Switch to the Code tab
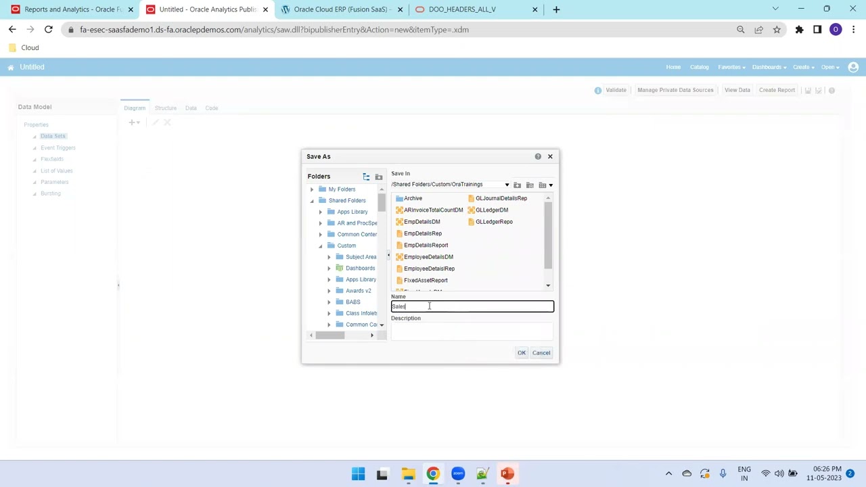This screenshot has width=866, height=487. 212,108
